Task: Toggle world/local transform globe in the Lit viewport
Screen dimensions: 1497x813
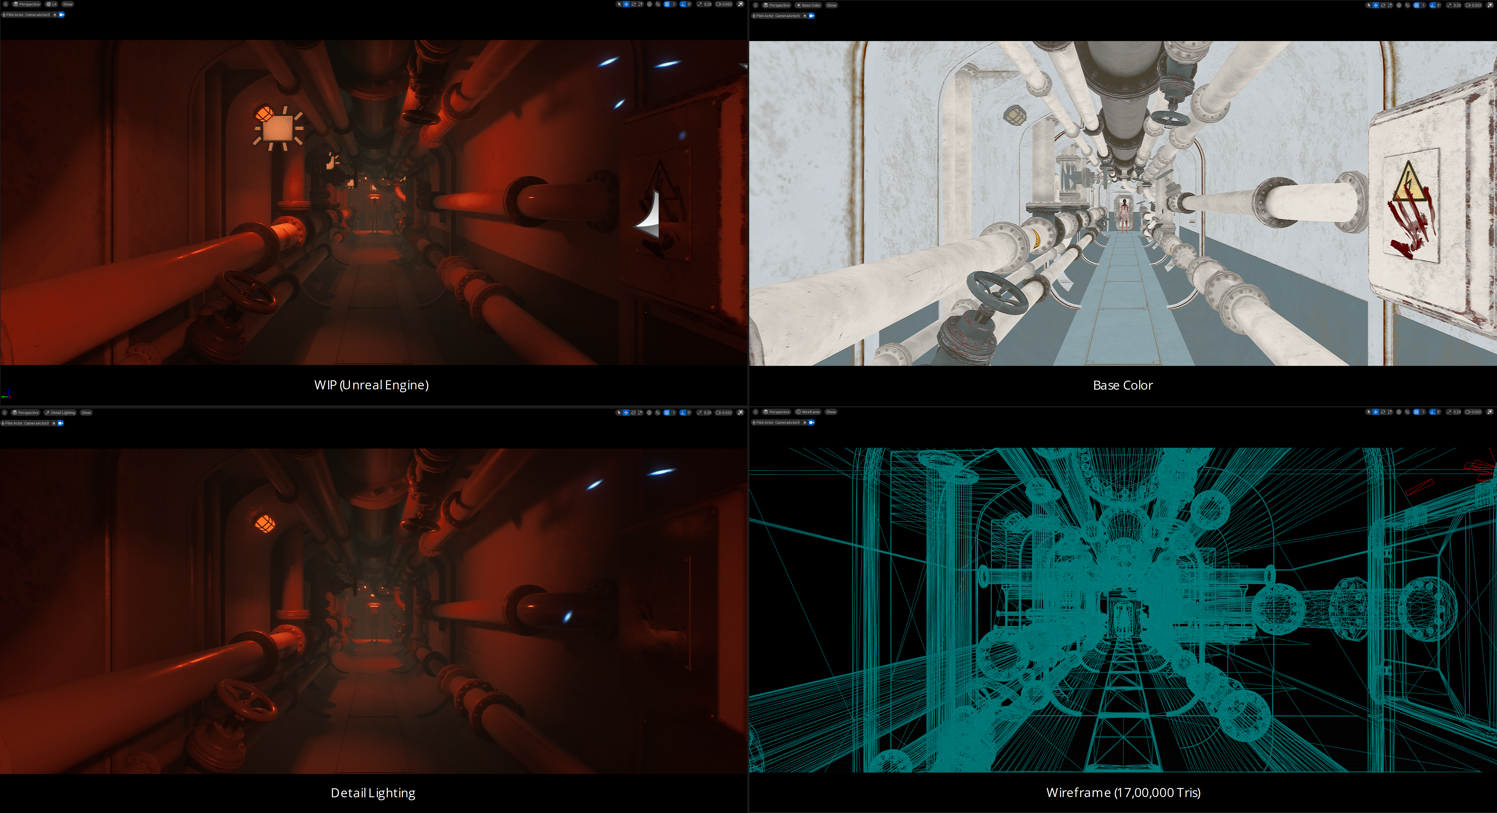Action: (x=650, y=4)
